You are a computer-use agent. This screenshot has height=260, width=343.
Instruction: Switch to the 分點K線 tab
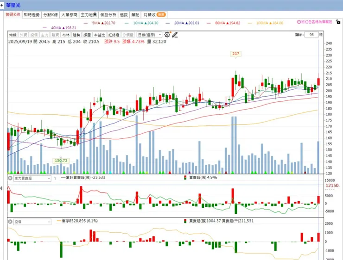pyautogui.click(x=51, y=15)
